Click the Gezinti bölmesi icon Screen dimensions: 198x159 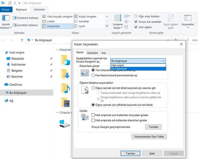point(6,18)
